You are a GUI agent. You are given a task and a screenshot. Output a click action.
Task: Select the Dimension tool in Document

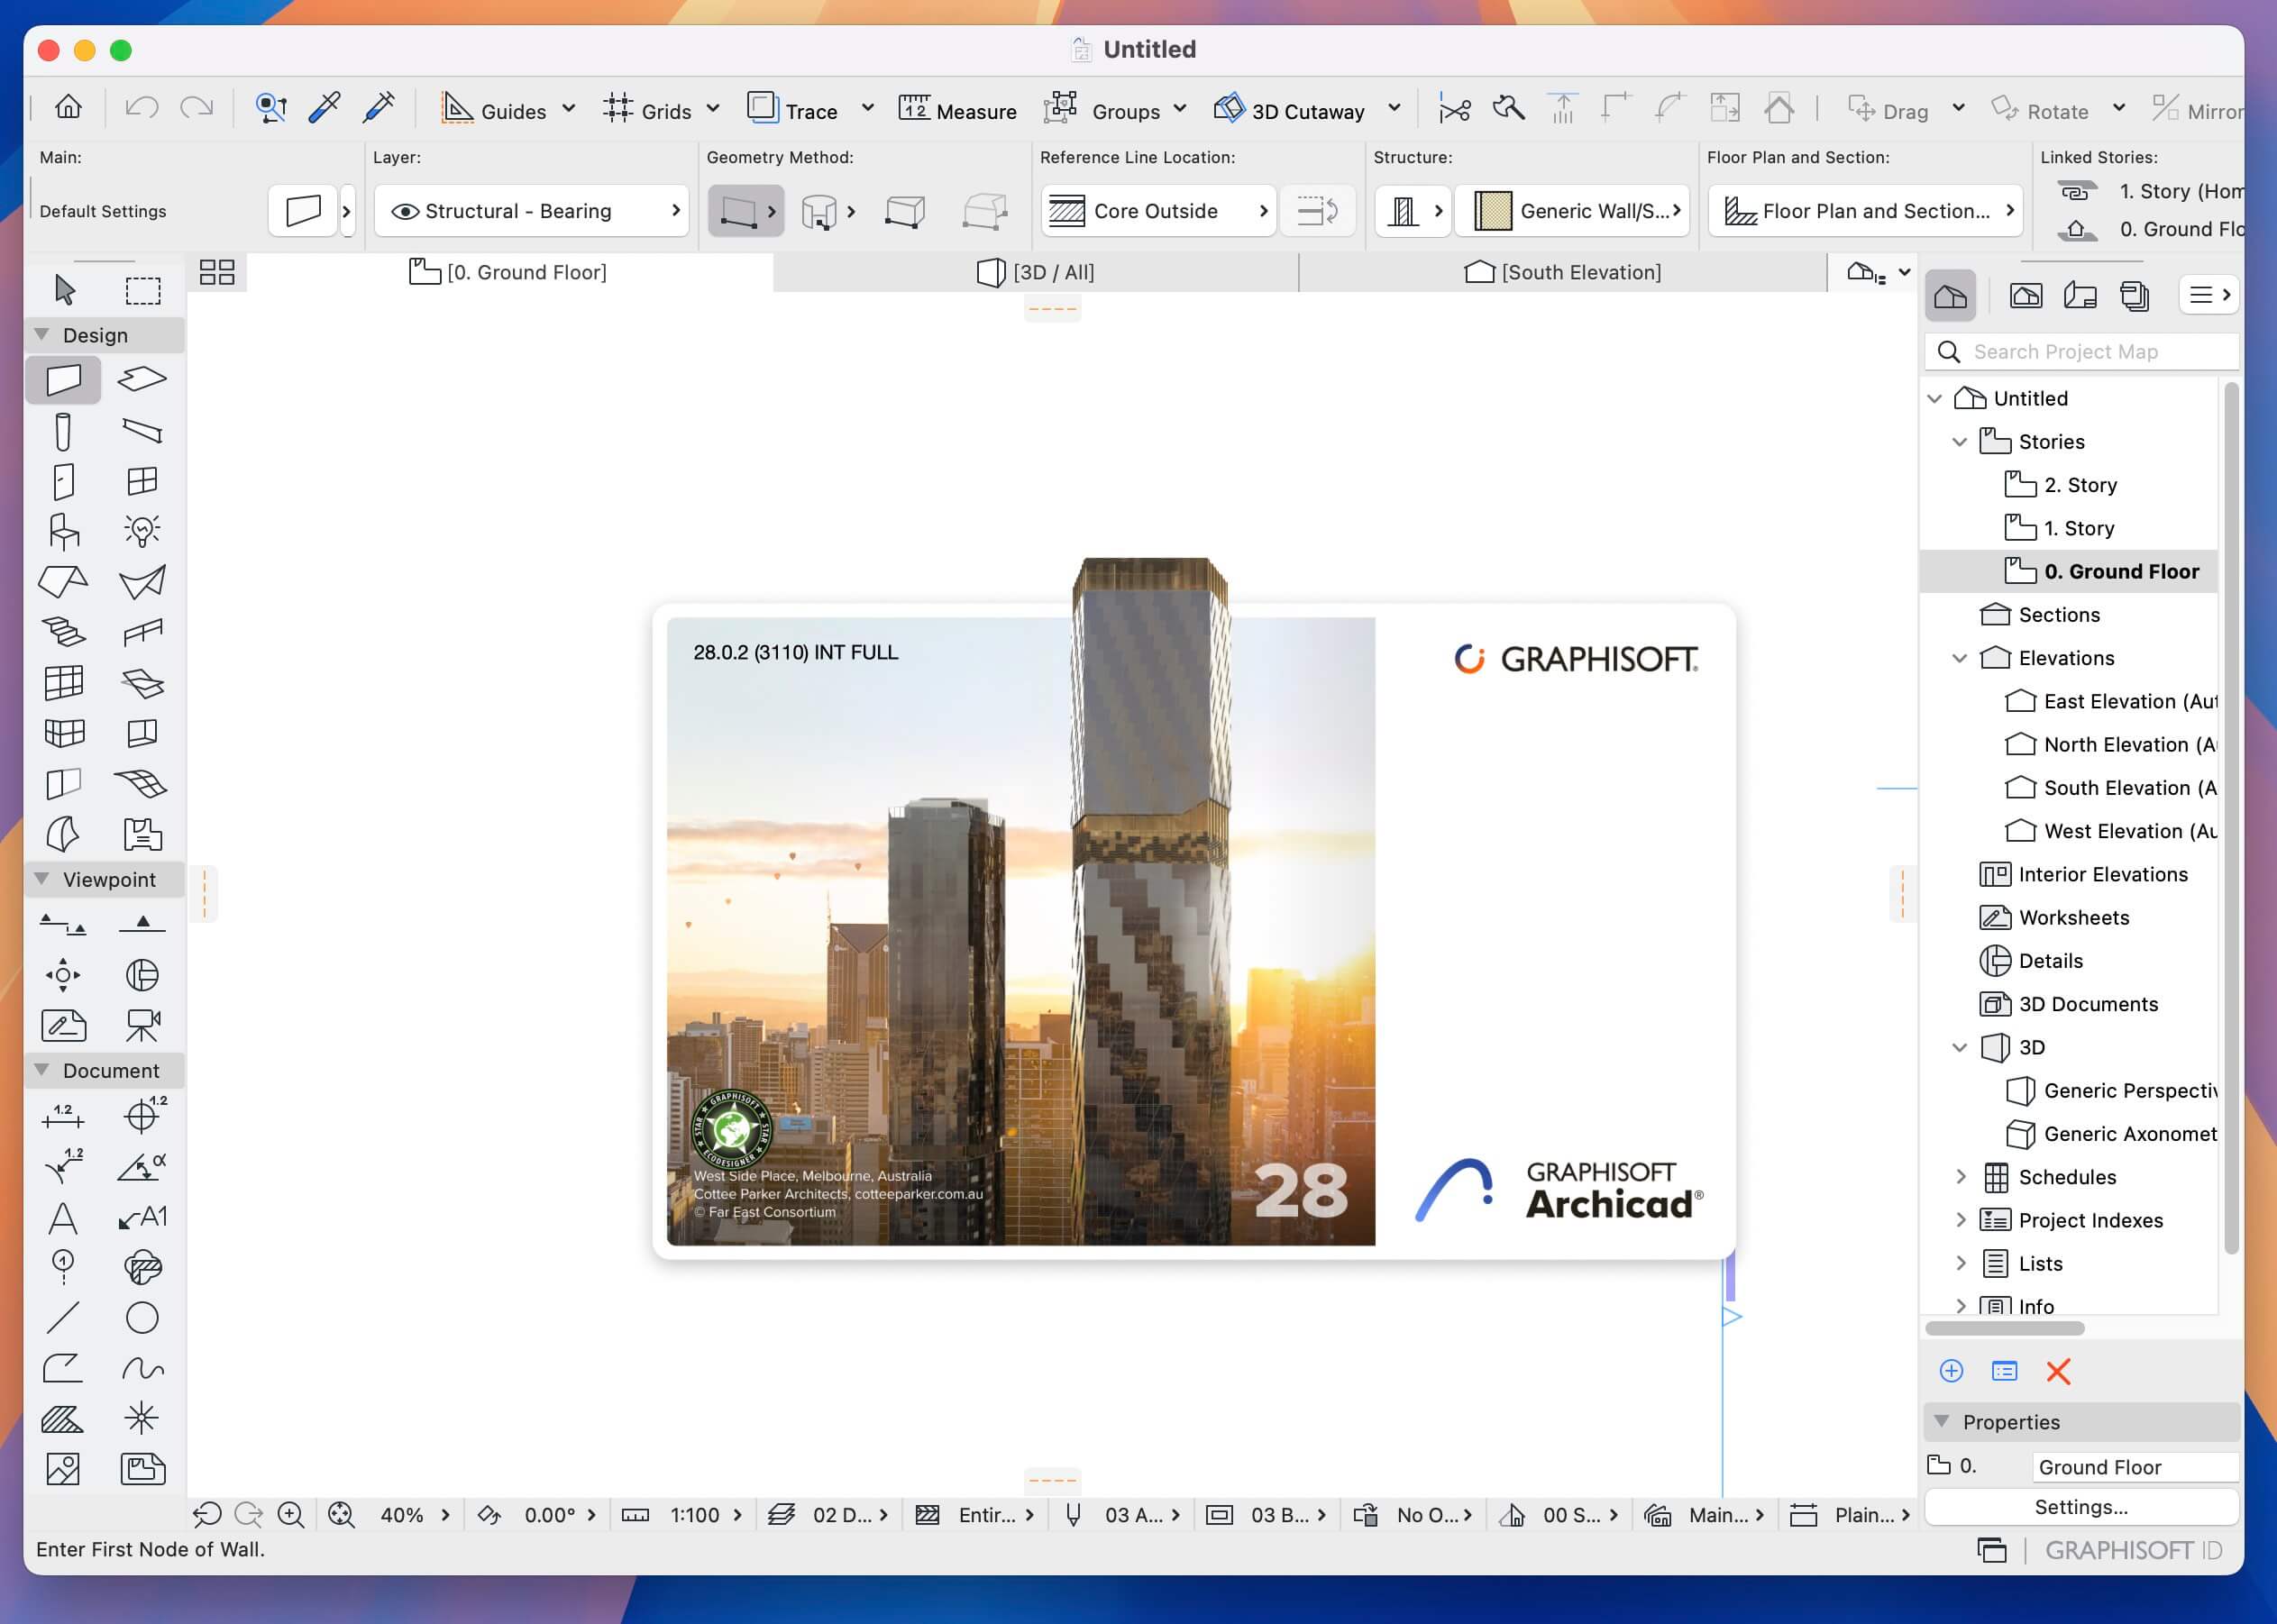point(63,1116)
